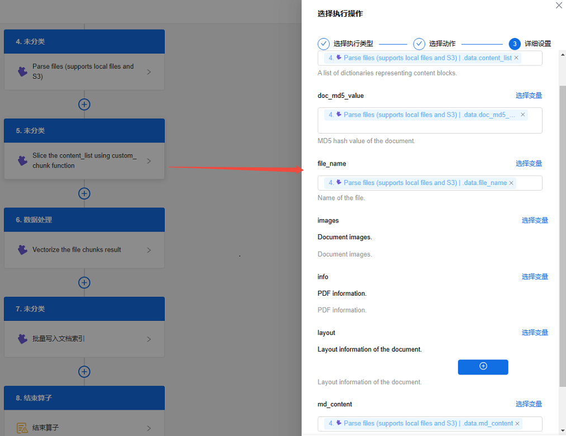566x436 pixels.
Task: Select the 6. 数据处理 node header
Action: tap(84, 220)
